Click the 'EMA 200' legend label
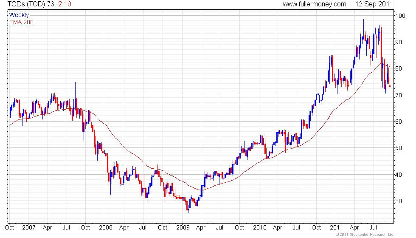Screen dimensions: 416x238 click(22, 22)
